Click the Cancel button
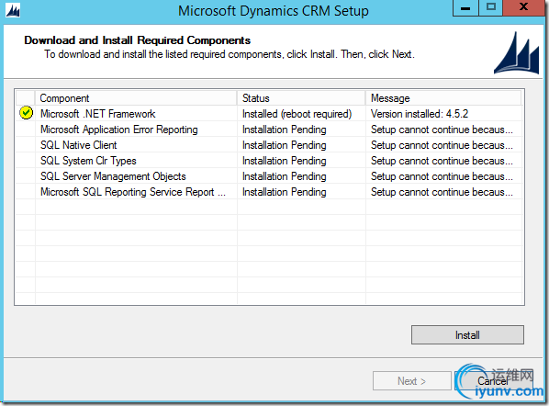 (493, 381)
